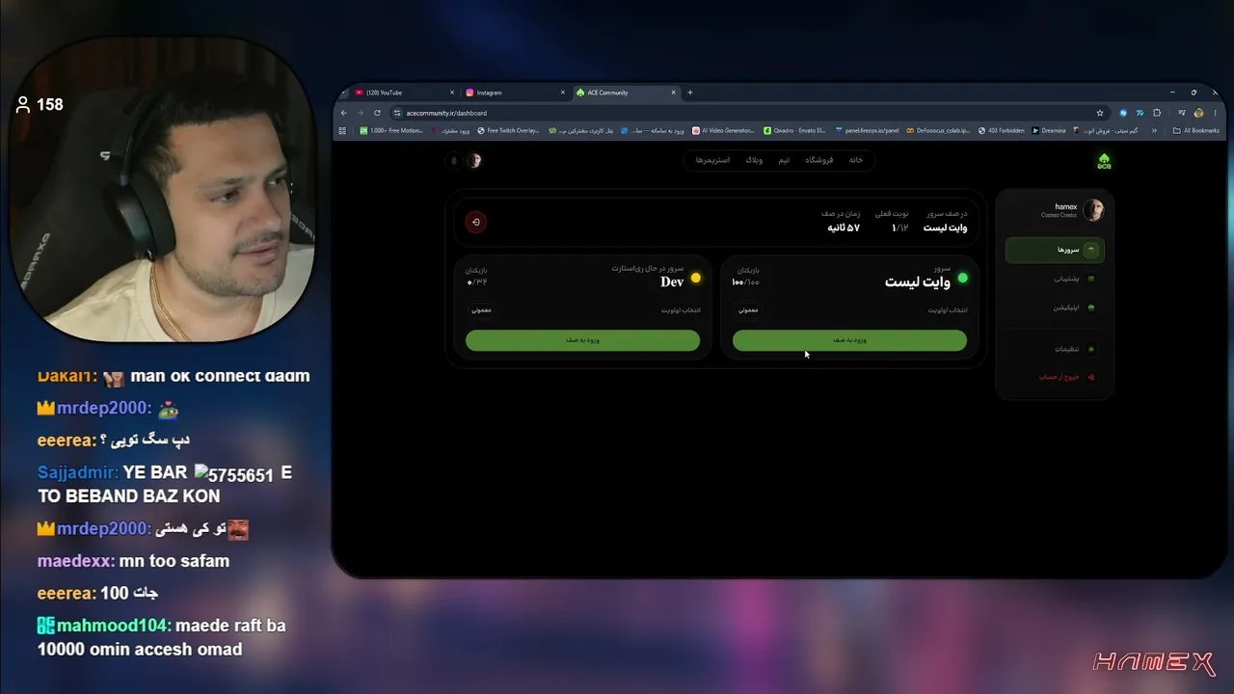This screenshot has height=694, width=1234.
Task: Open the AI Video Generator bookmark
Action: click(x=724, y=130)
